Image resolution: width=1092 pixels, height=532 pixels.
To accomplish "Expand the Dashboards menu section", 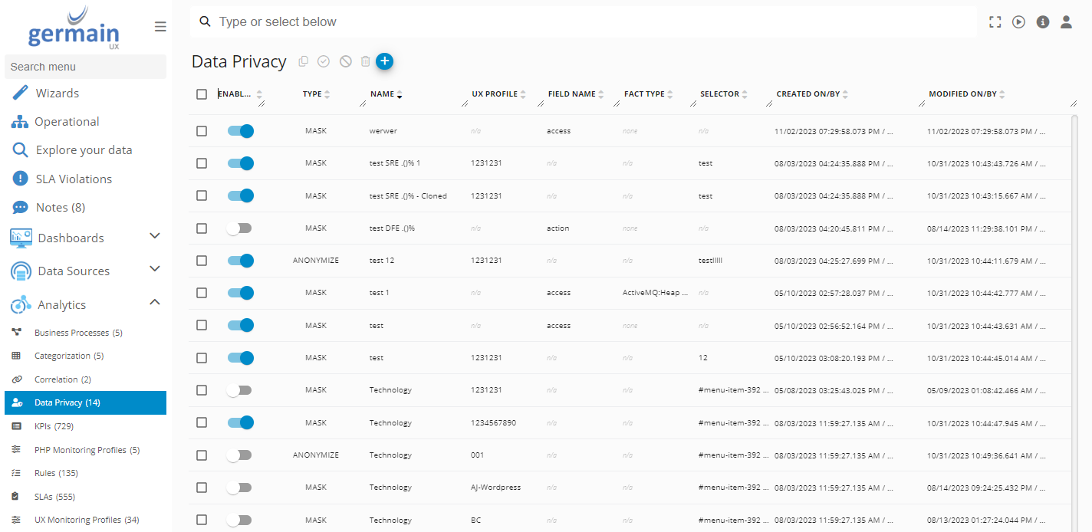I will point(154,236).
